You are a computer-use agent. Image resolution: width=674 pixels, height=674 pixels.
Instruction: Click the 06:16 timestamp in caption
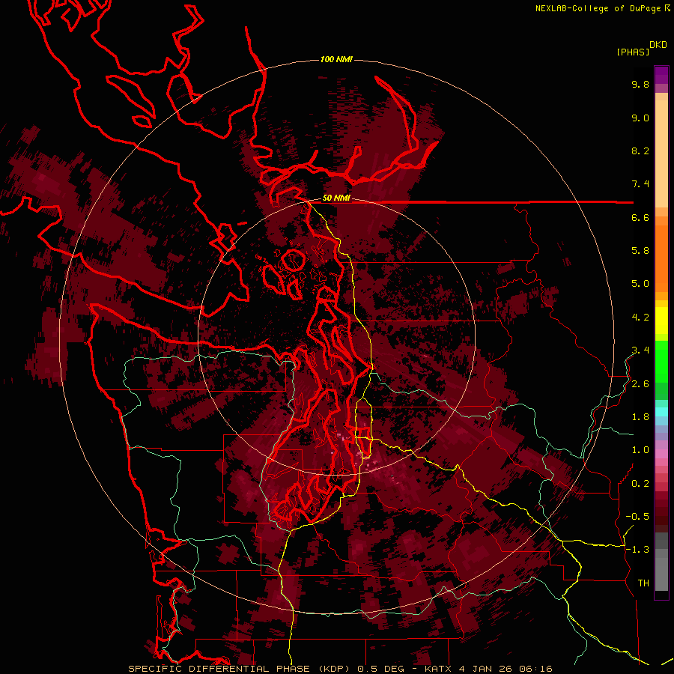[x=535, y=669]
